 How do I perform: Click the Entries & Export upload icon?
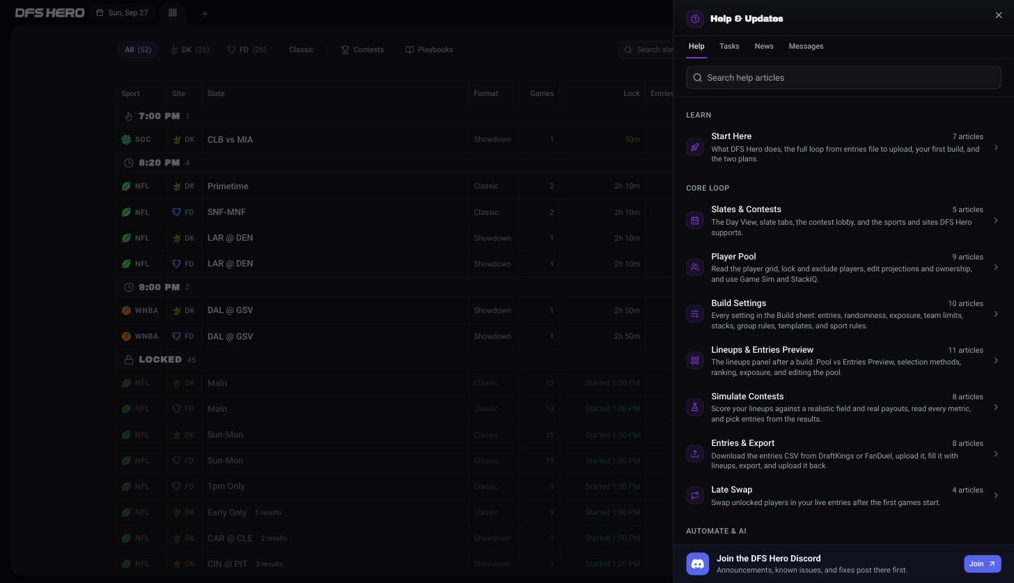694,454
